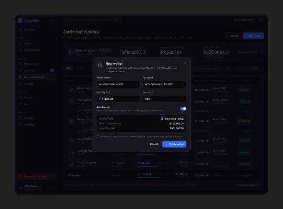
Task: Open Risk in the sidebar
Action: (x=36, y=104)
